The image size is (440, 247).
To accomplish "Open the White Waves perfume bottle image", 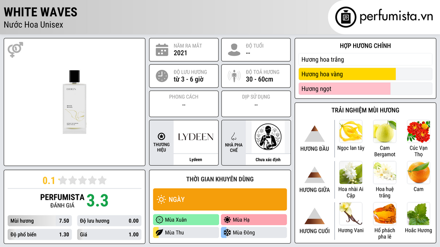I will [x=74, y=102].
